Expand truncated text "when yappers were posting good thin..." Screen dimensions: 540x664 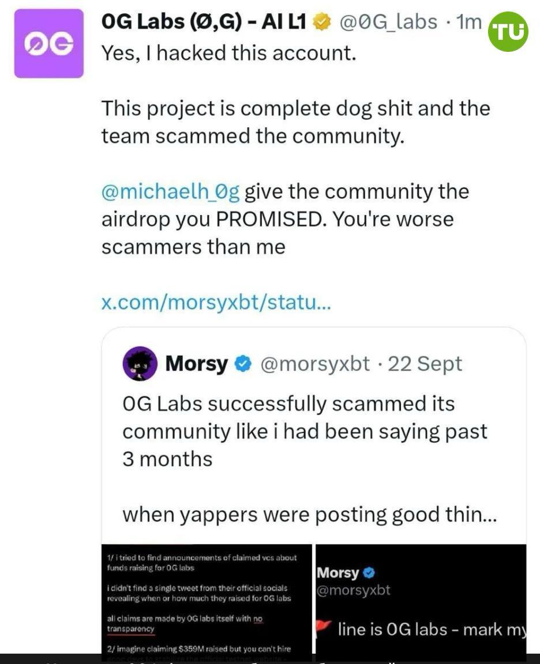pos(309,514)
